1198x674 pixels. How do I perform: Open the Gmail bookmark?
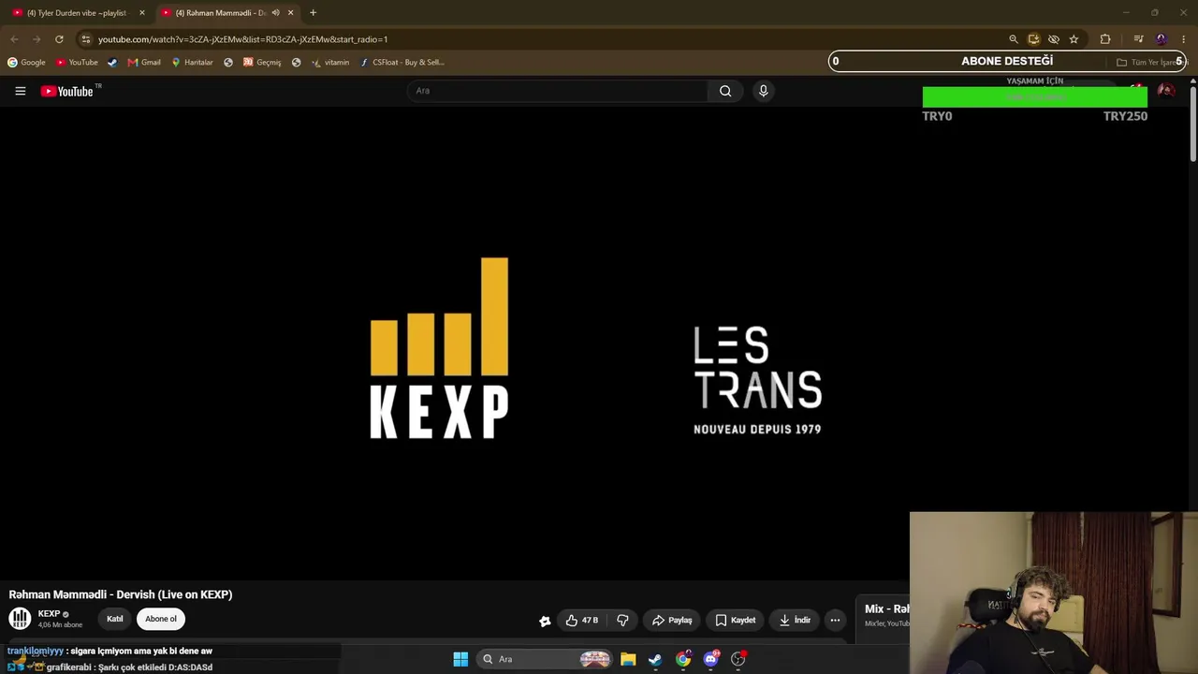tap(144, 63)
